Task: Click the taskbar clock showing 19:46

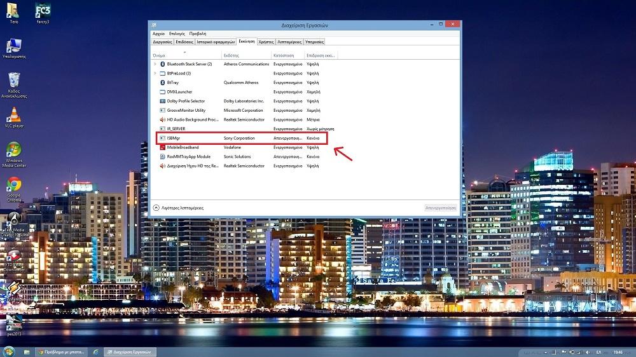Action: click(x=618, y=352)
